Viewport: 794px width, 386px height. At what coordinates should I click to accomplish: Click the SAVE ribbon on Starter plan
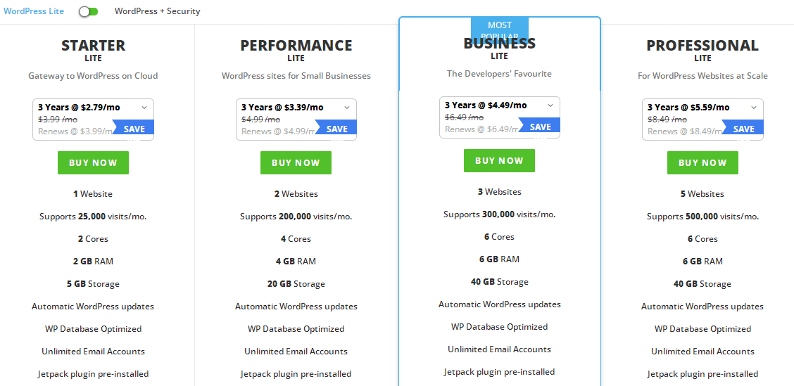pyautogui.click(x=134, y=129)
